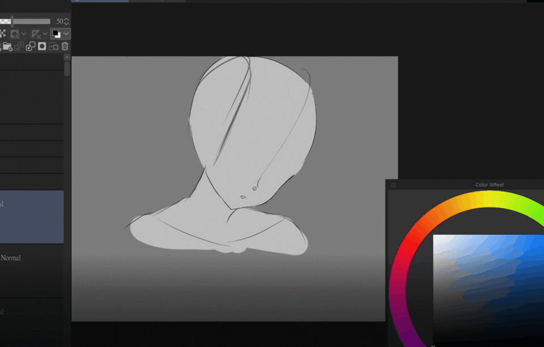Click the Delete Layer trash icon
Viewport: 544px width, 347px height.
point(65,46)
